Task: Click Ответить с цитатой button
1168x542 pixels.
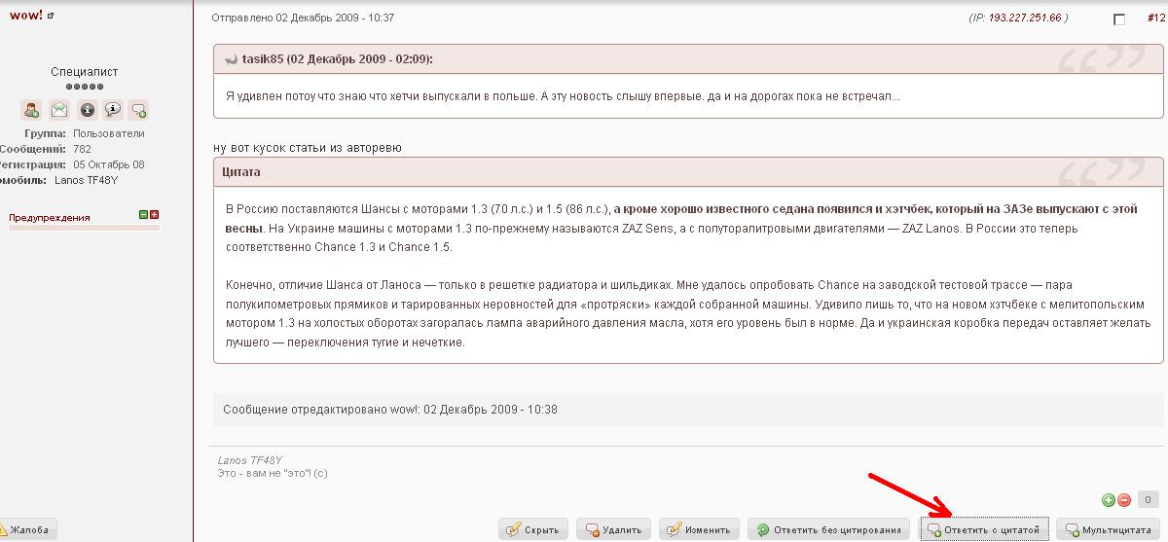Action: (x=984, y=530)
